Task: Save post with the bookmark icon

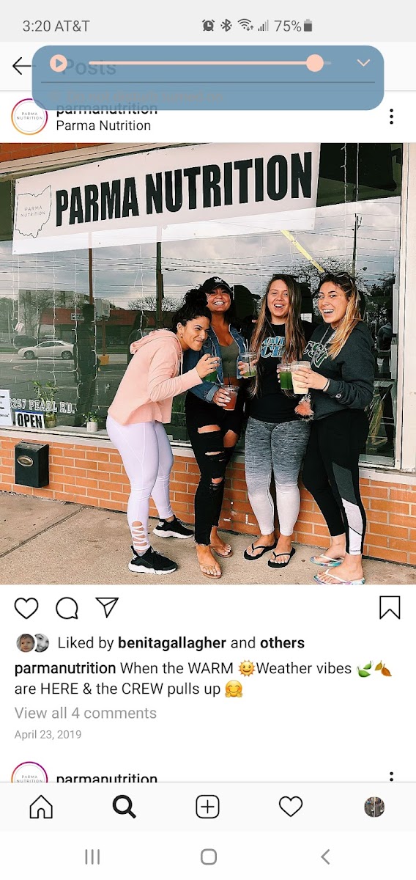Action: pyautogui.click(x=390, y=607)
